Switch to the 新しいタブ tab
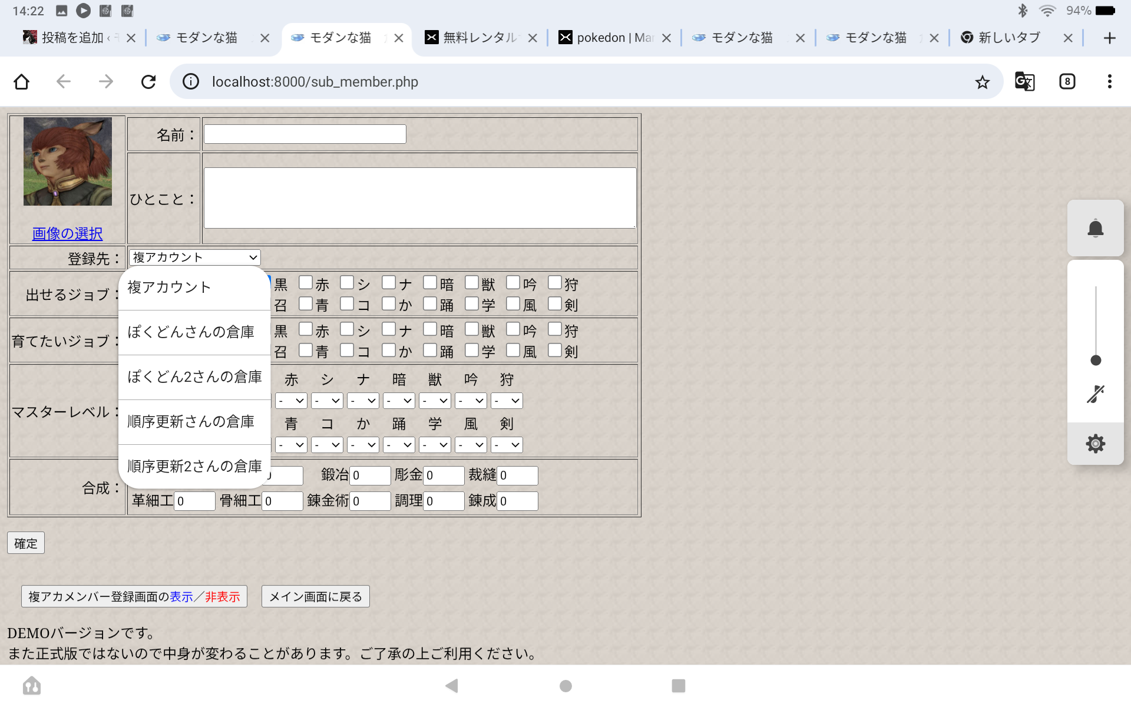 pos(1008,38)
